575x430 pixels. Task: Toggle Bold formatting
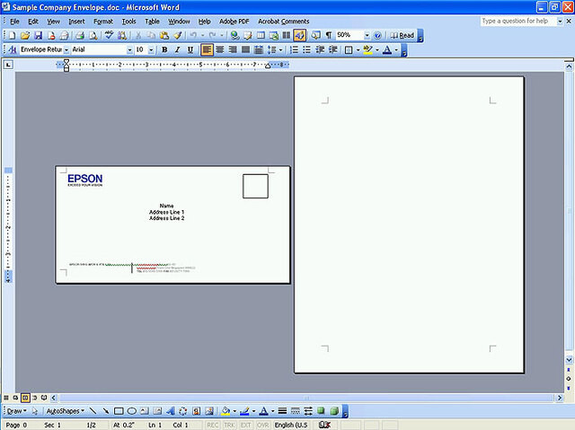pos(164,49)
